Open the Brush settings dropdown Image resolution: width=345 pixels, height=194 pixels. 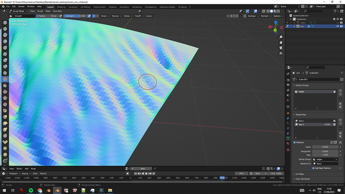pyautogui.click(x=105, y=16)
